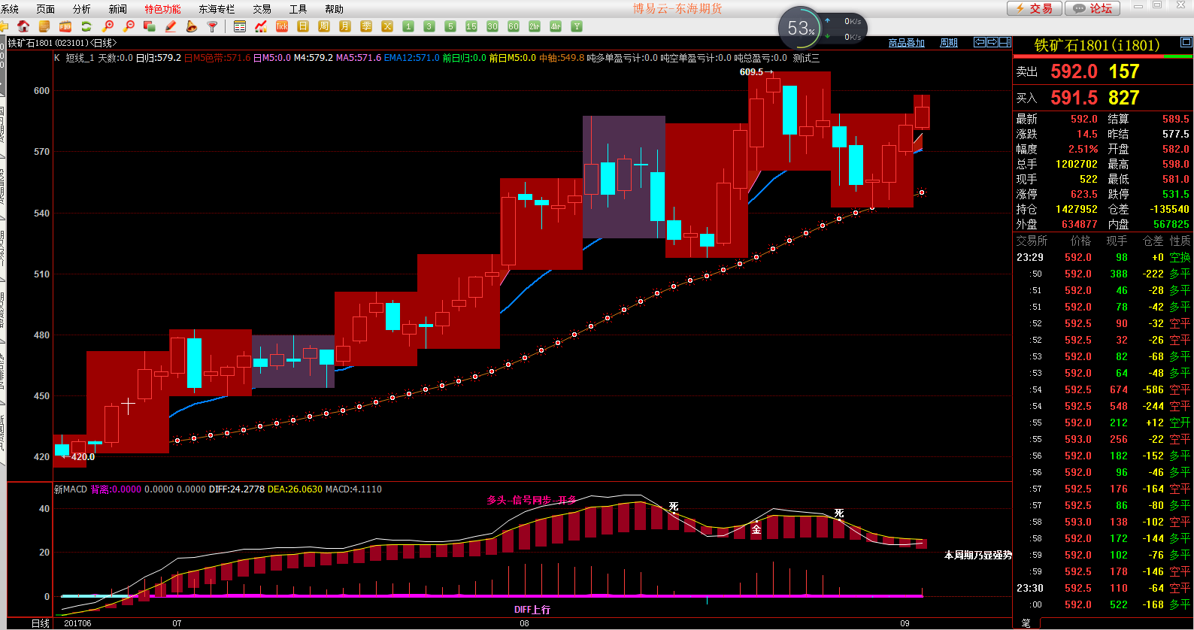Click the funnel filter icon

point(213,26)
